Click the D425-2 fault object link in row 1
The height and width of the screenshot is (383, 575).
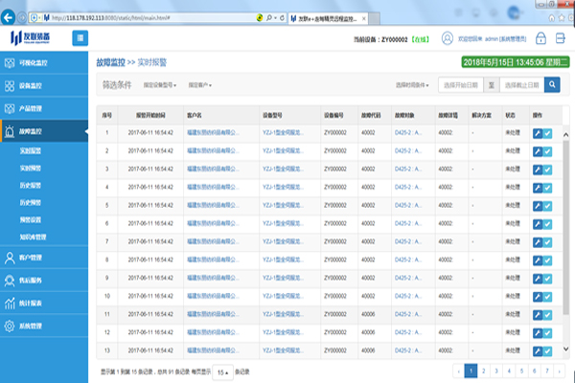pyautogui.click(x=407, y=134)
